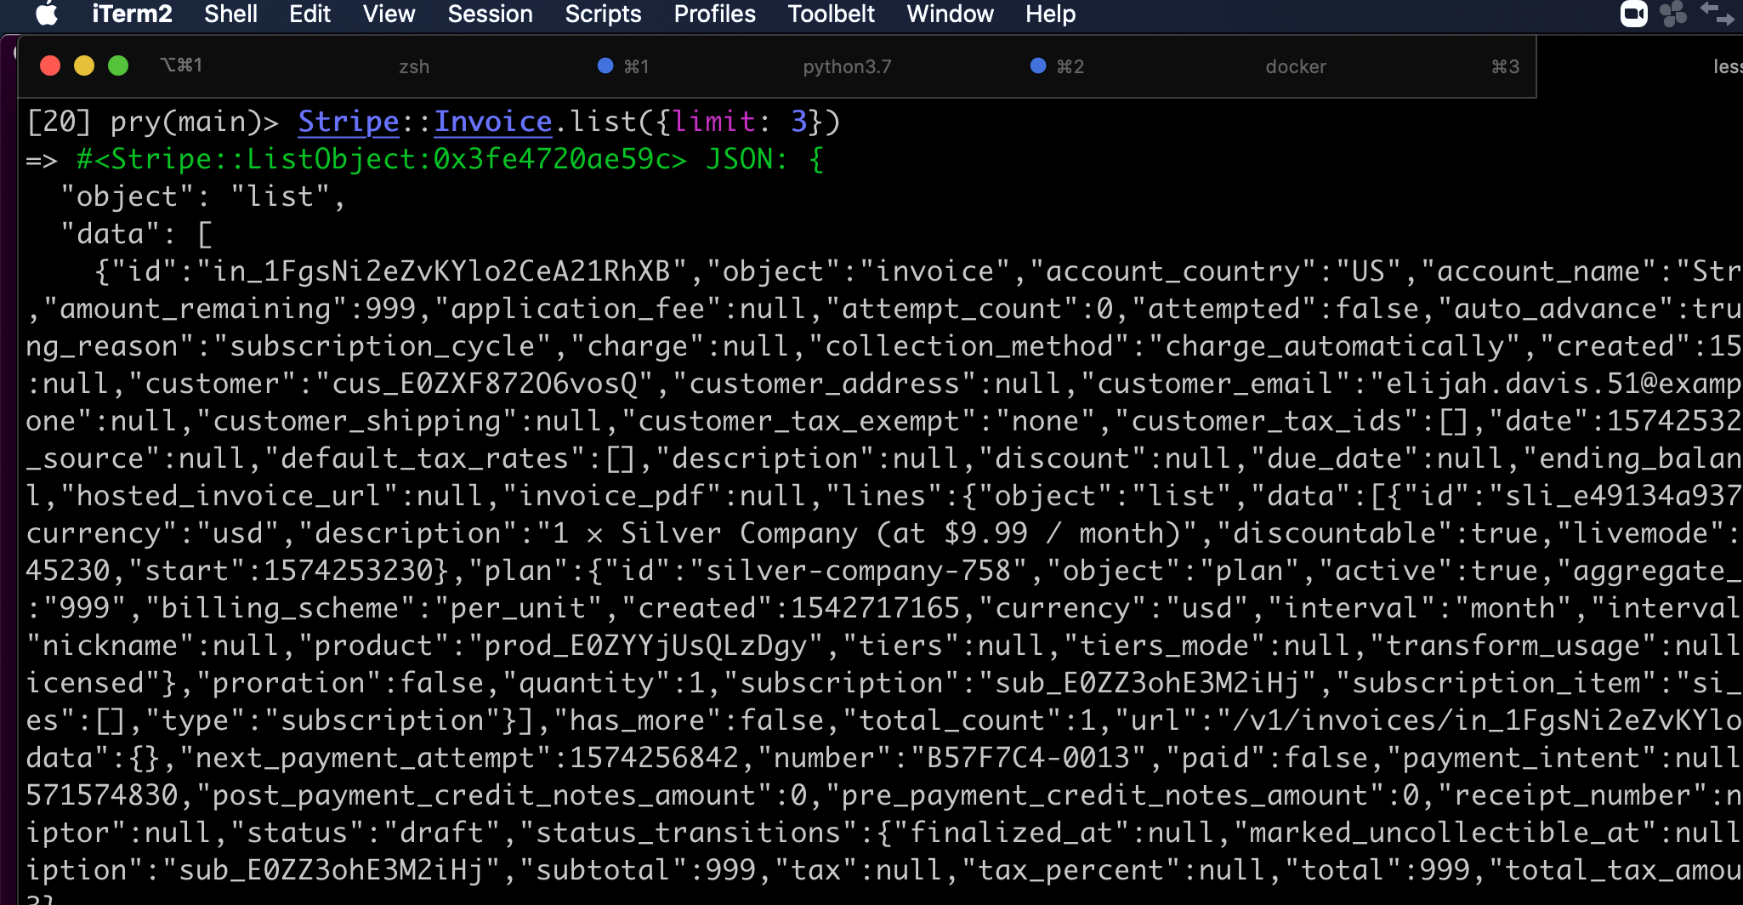Screen dimensions: 1743x905
Task: Click the green Stripe::ListObject result text
Action: tap(382, 159)
